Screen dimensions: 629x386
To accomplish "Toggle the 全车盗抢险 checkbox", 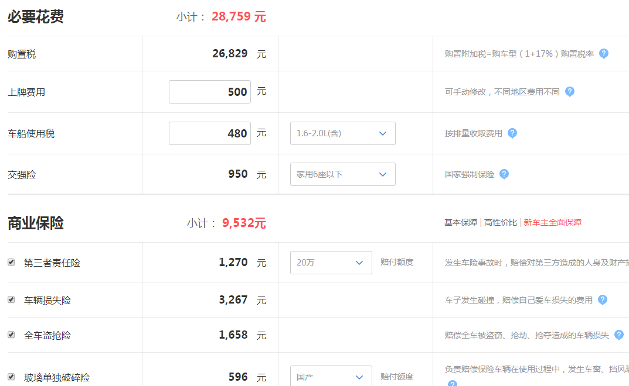I will 11,335.
